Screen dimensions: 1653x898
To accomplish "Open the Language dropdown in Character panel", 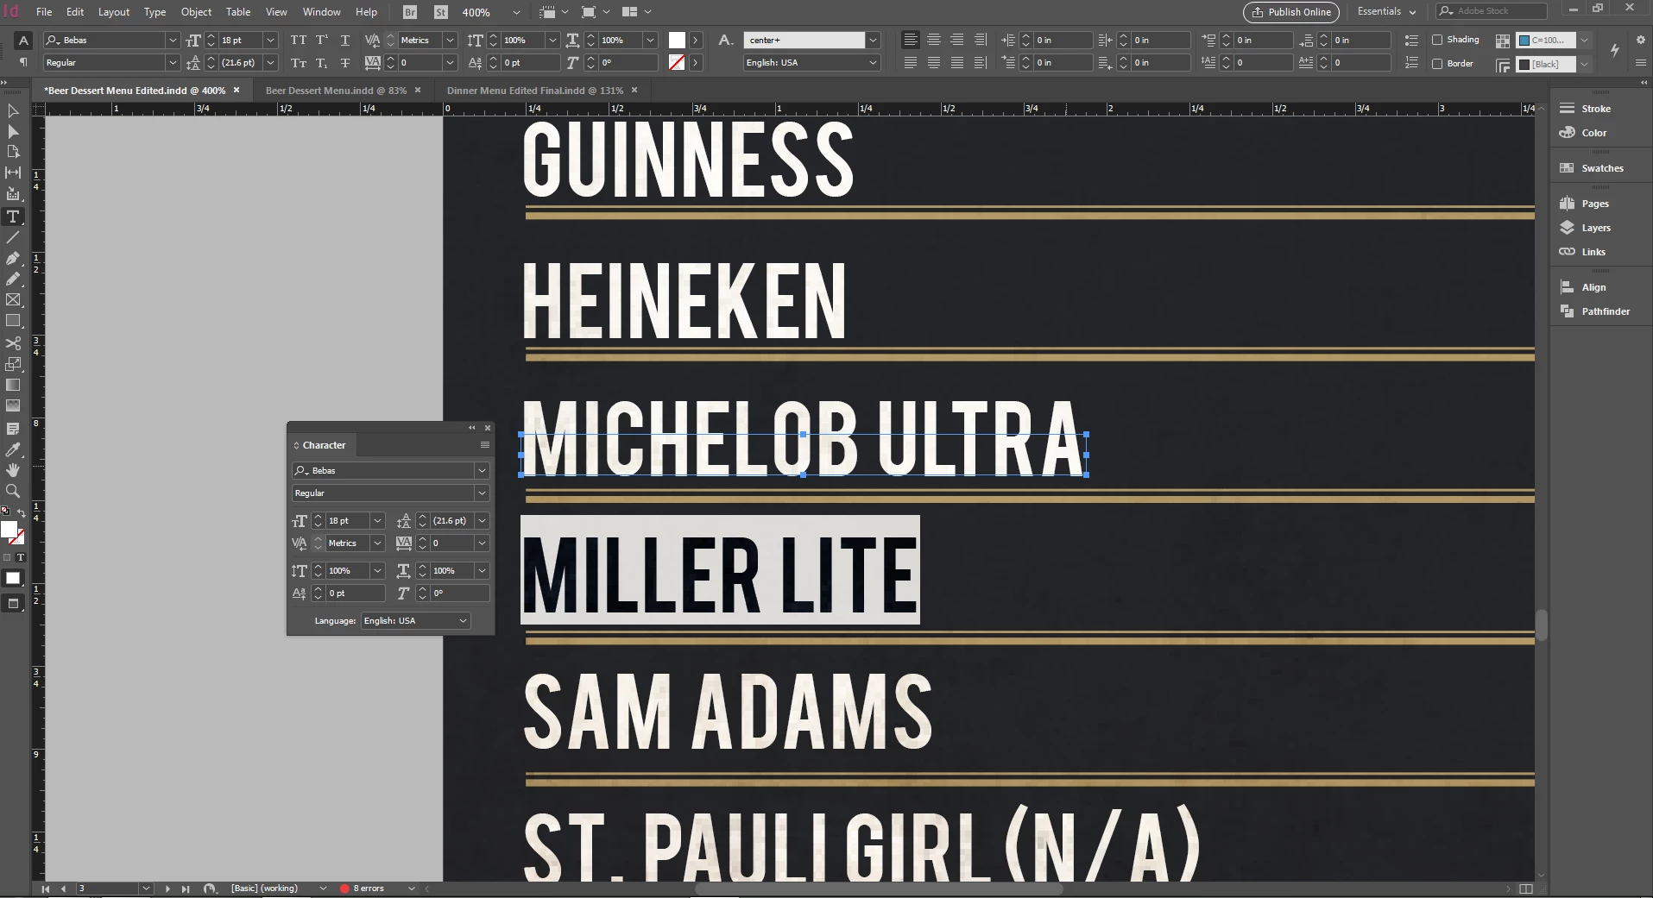I will click(x=415, y=620).
